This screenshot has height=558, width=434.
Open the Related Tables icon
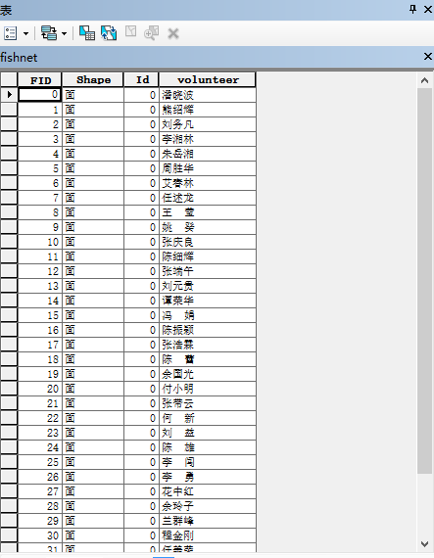tap(49, 33)
